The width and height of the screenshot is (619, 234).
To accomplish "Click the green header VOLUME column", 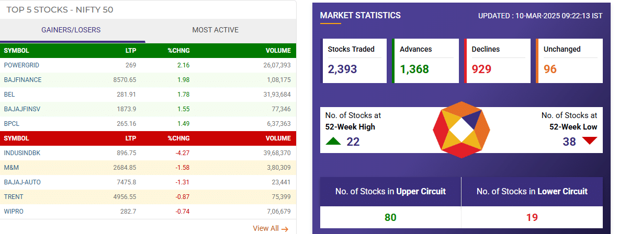I will 278,51.
